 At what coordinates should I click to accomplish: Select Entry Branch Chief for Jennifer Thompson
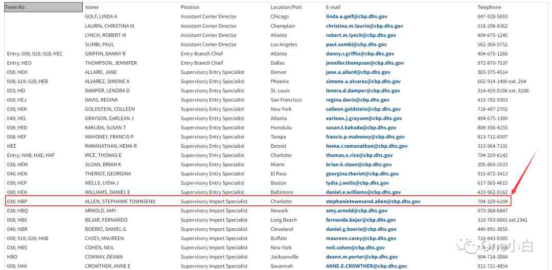202,63
